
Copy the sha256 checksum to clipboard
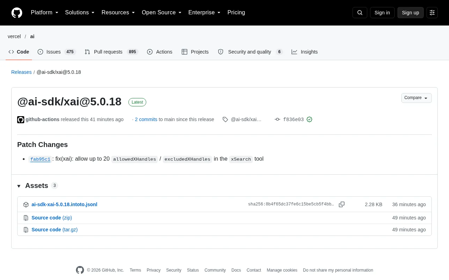click(x=342, y=204)
